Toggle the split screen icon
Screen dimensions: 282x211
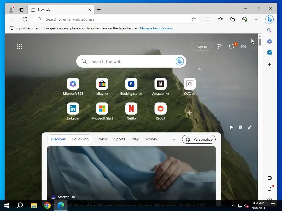pyautogui.click(x=208, y=19)
